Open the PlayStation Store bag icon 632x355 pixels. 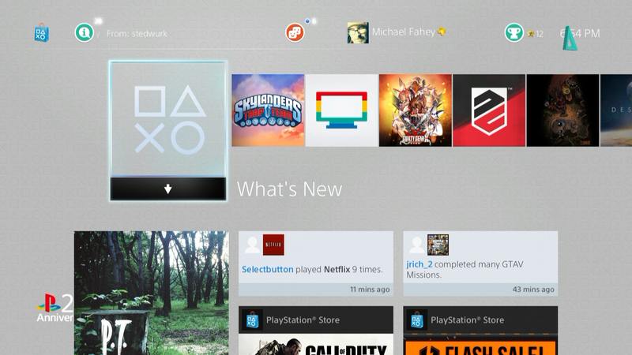42,32
